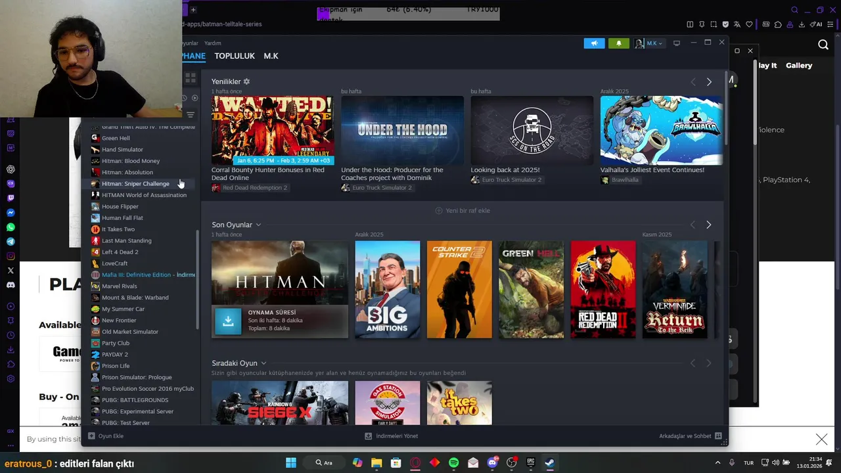Image resolution: width=841 pixels, height=473 pixels.
Task: Open the M.K account dropdown
Action: (649, 43)
